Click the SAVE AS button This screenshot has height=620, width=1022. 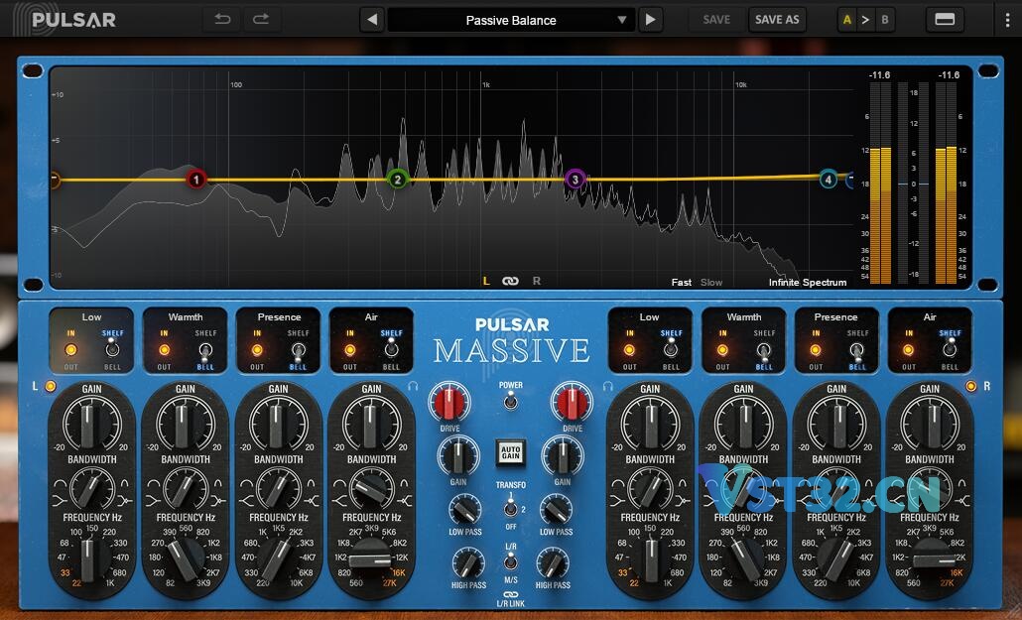click(777, 20)
